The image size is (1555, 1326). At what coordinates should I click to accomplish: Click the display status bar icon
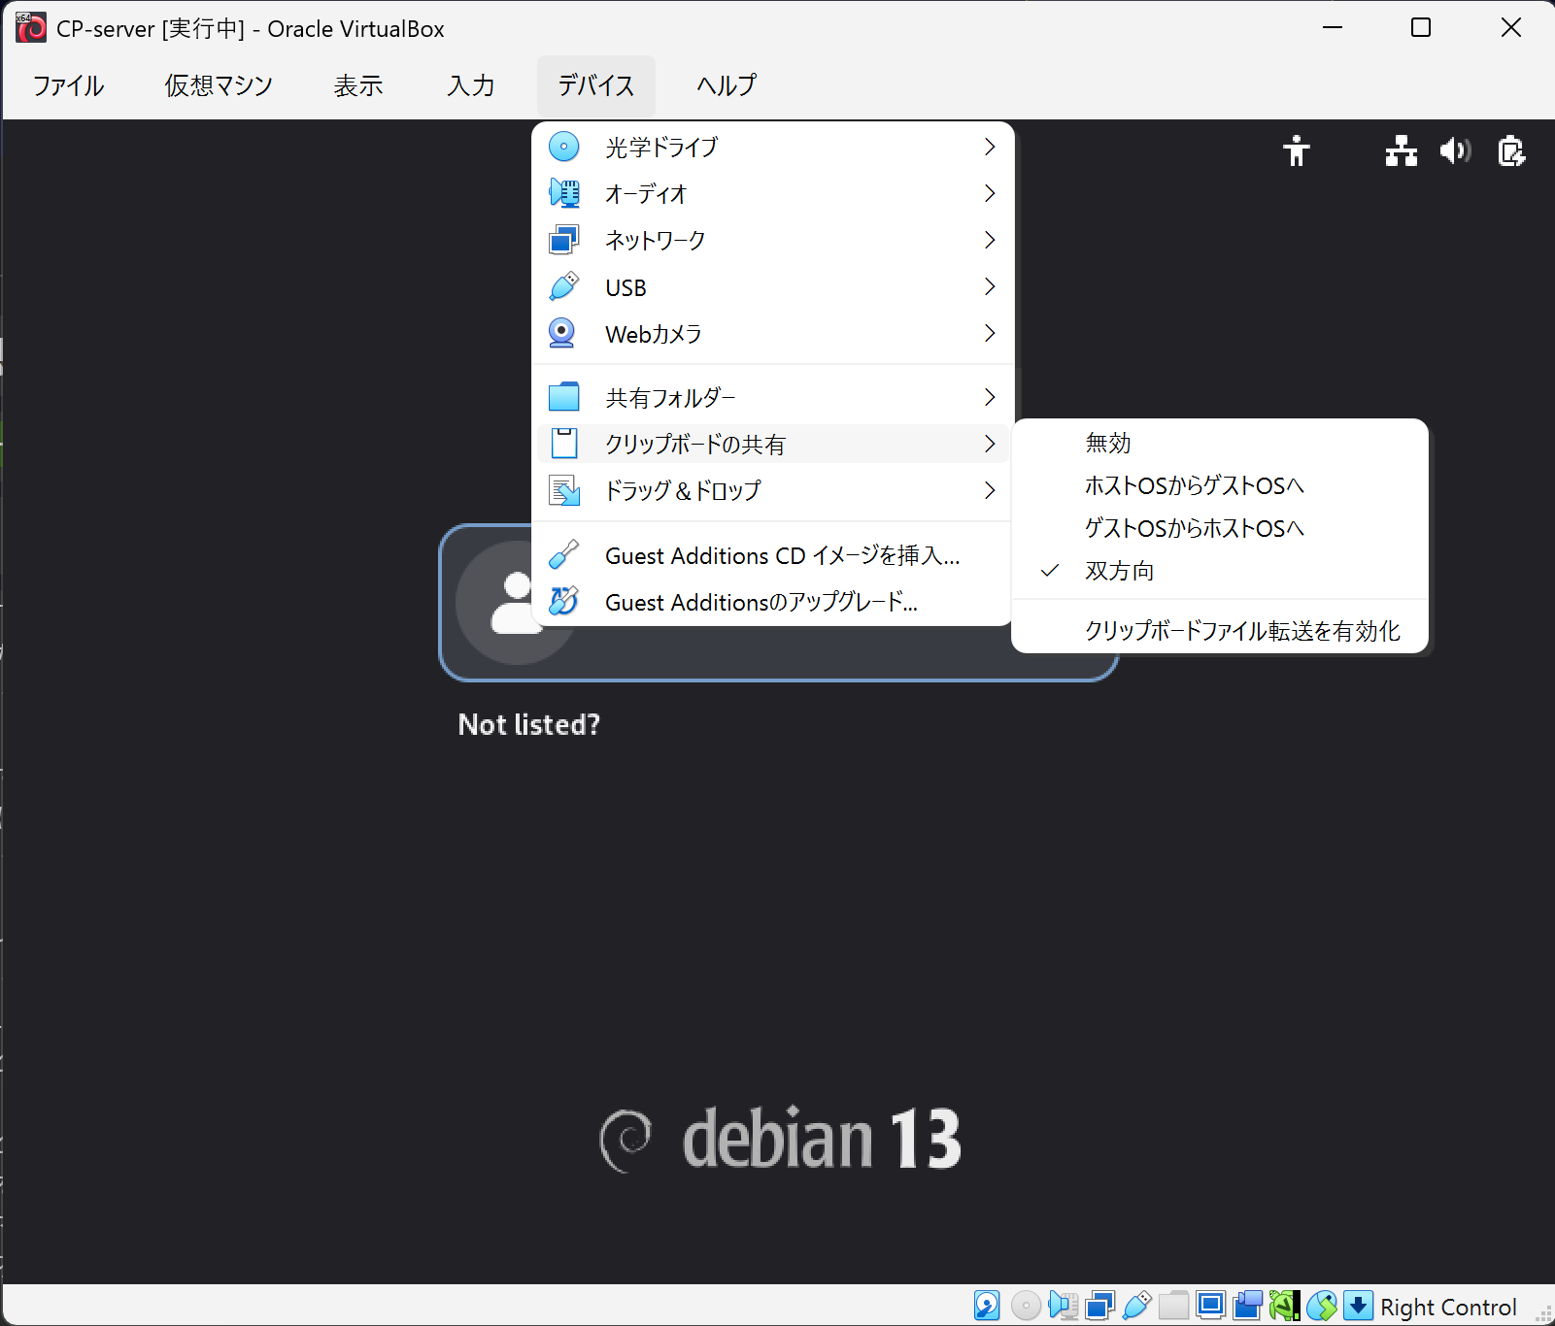pos(1210,1306)
